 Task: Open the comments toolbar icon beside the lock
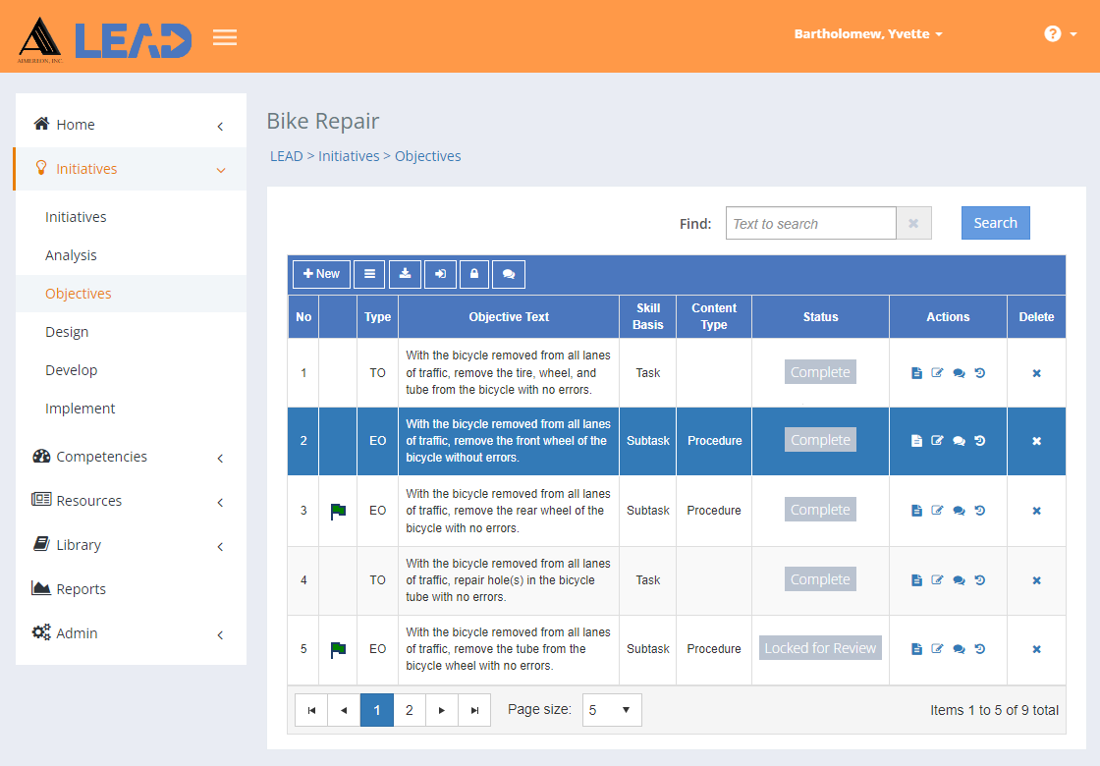509,274
